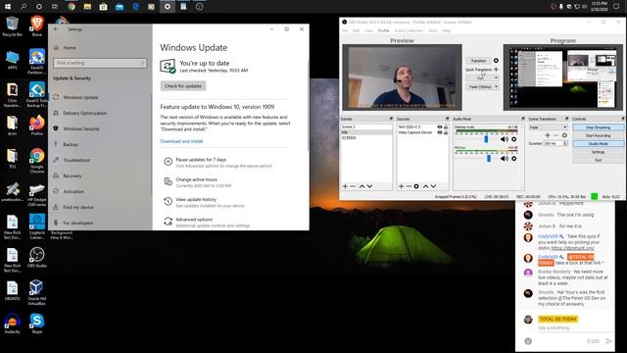Open the Fade dropdown in Scene Transitions
The image size is (627, 353).
[x=548, y=127]
